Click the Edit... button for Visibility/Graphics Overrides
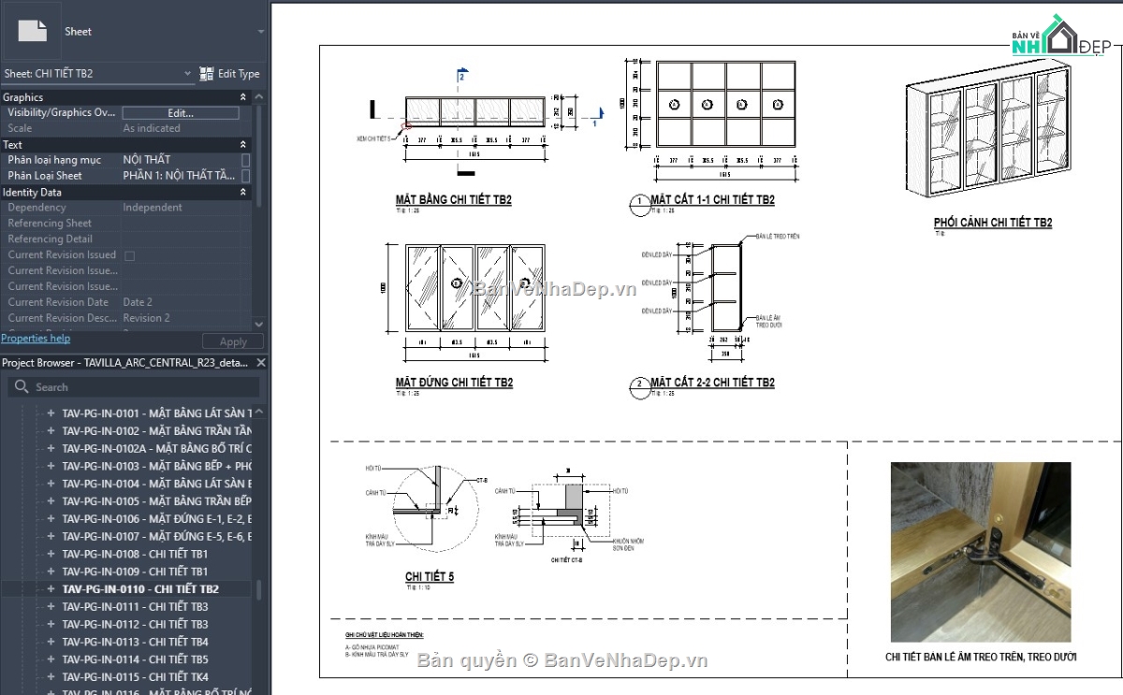This screenshot has width=1123, height=695. (181, 112)
